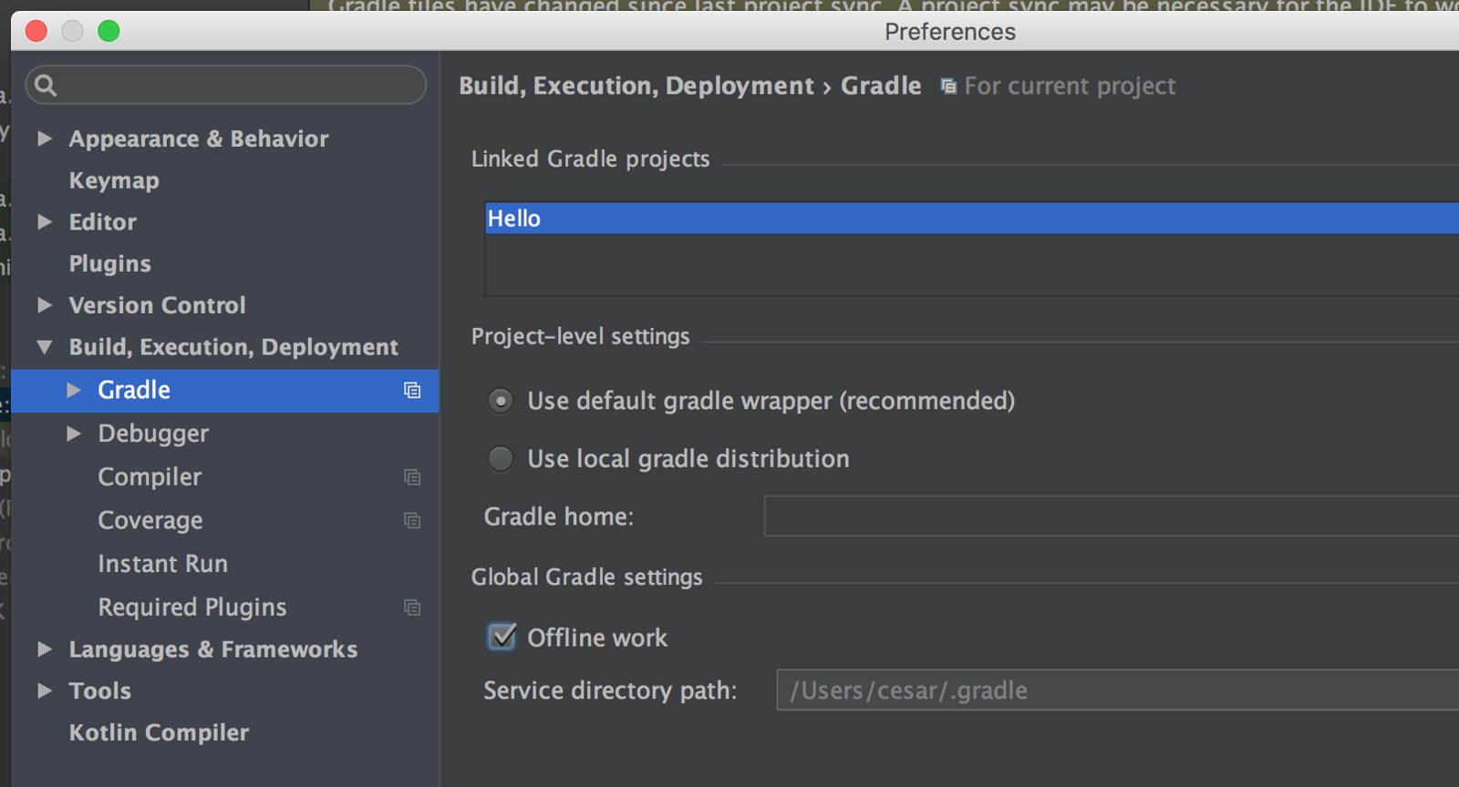Open the Keymap settings page
The height and width of the screenshot is (787, 1459).
[x=114, y=180]
